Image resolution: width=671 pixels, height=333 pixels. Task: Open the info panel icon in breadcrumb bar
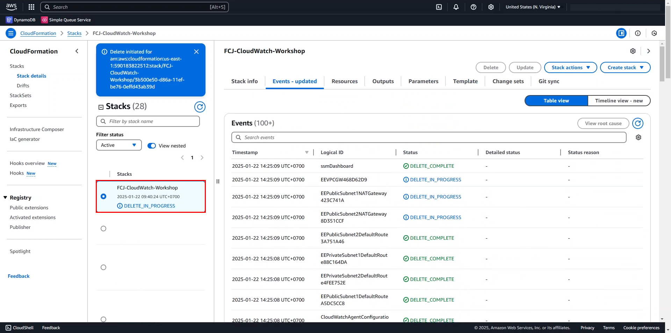point(638,33)
